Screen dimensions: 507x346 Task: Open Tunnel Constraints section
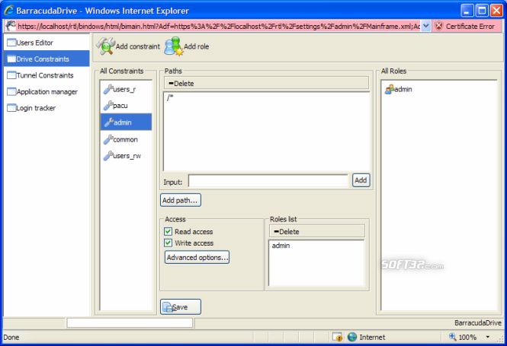coord(47,75)
